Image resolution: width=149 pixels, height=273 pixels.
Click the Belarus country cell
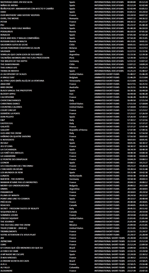73,48
